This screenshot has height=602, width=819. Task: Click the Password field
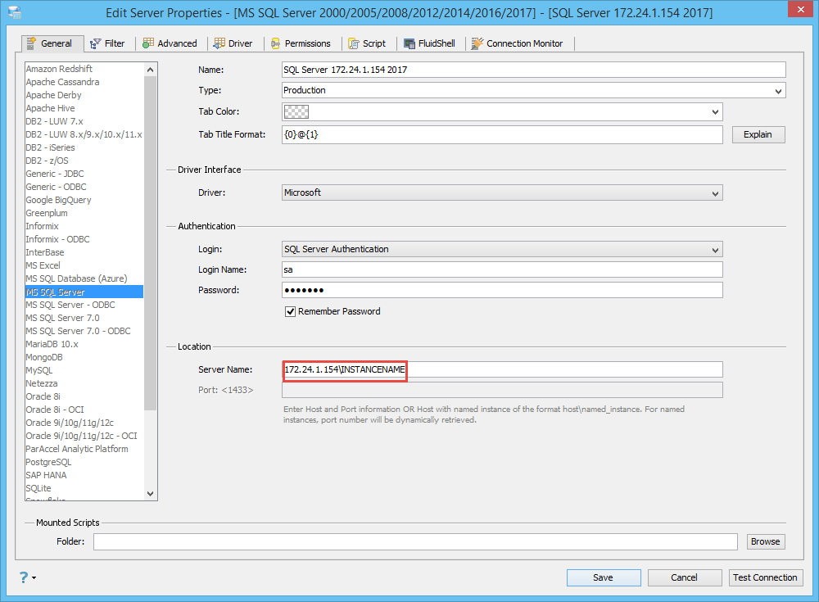click(502, 290)
